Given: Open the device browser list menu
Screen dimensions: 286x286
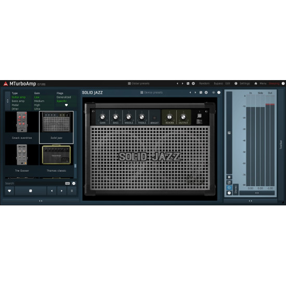Looking at the screenshot, I should click(72, 191).
